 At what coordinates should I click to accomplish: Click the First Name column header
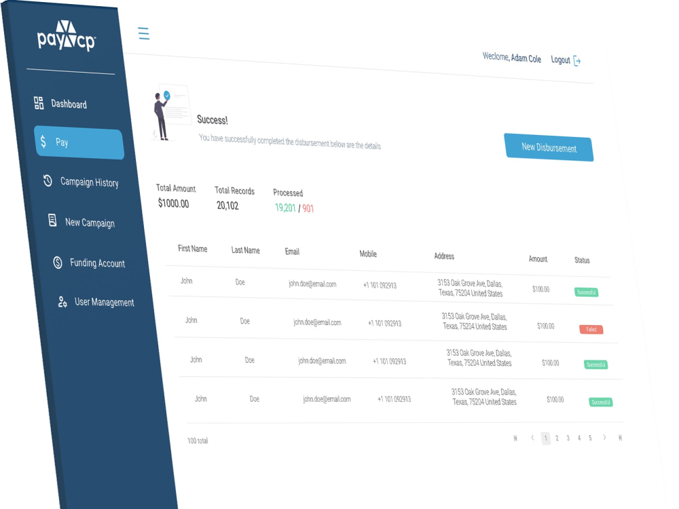click(193, 248)
